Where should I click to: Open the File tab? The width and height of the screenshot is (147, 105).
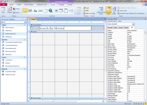pyautogui.click(x=4, y=5)
